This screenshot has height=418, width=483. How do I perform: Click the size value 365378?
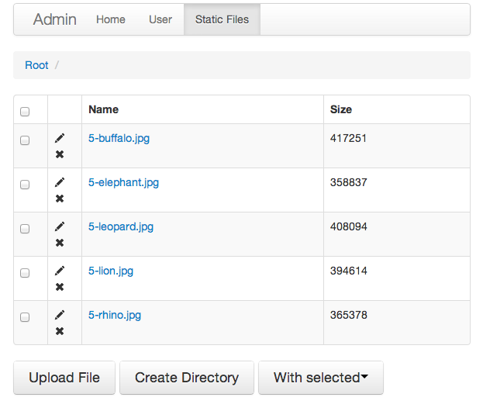pyautogui.click(x=348, y=315)
